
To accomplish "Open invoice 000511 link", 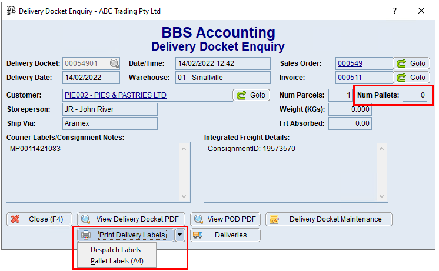I will (x=350, y=78).
